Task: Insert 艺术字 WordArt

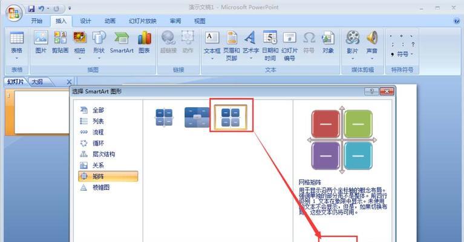Action: [x=250, y=42]
